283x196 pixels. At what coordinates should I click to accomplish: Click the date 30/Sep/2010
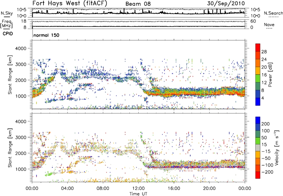[x=226, y=4]
